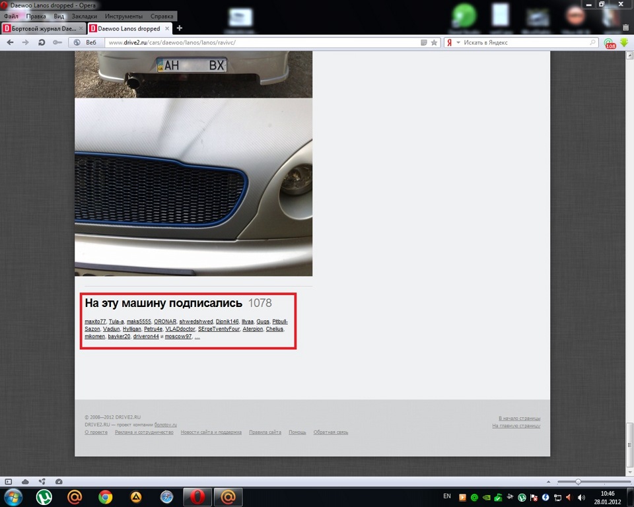Open the car grille photo
The height and width of the screenshot is (507, 634).
tap(194, 187)
